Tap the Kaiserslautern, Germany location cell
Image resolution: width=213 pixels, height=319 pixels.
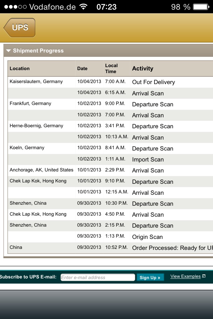pyautogui.click(x=36, y=81)
